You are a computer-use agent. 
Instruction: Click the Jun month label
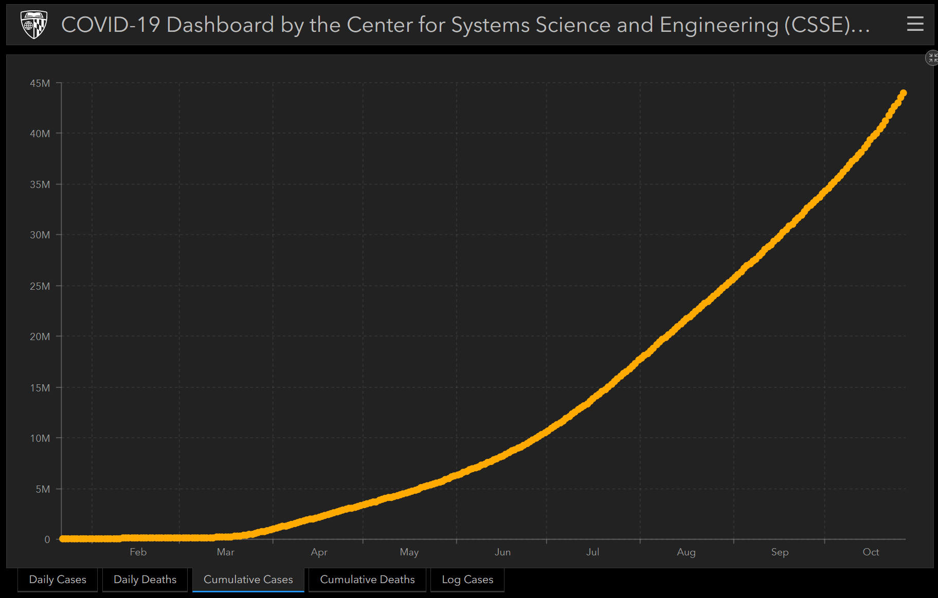[502, 552]
